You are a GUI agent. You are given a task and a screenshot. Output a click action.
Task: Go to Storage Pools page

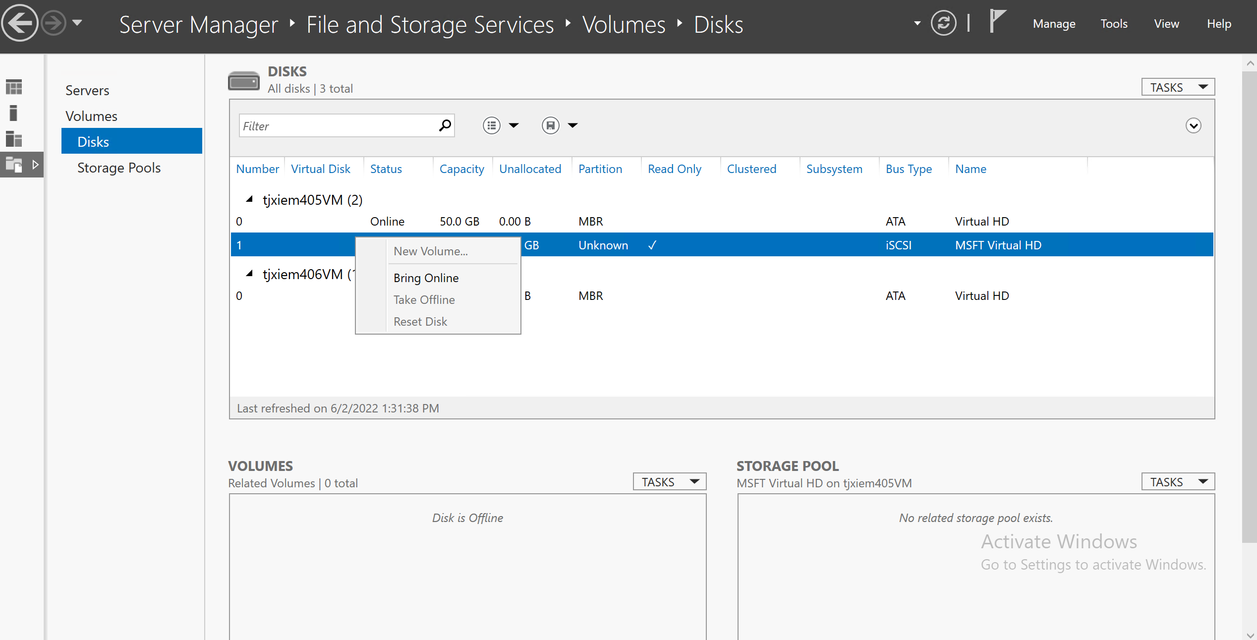pyautogui.click(x=119, y=168)
